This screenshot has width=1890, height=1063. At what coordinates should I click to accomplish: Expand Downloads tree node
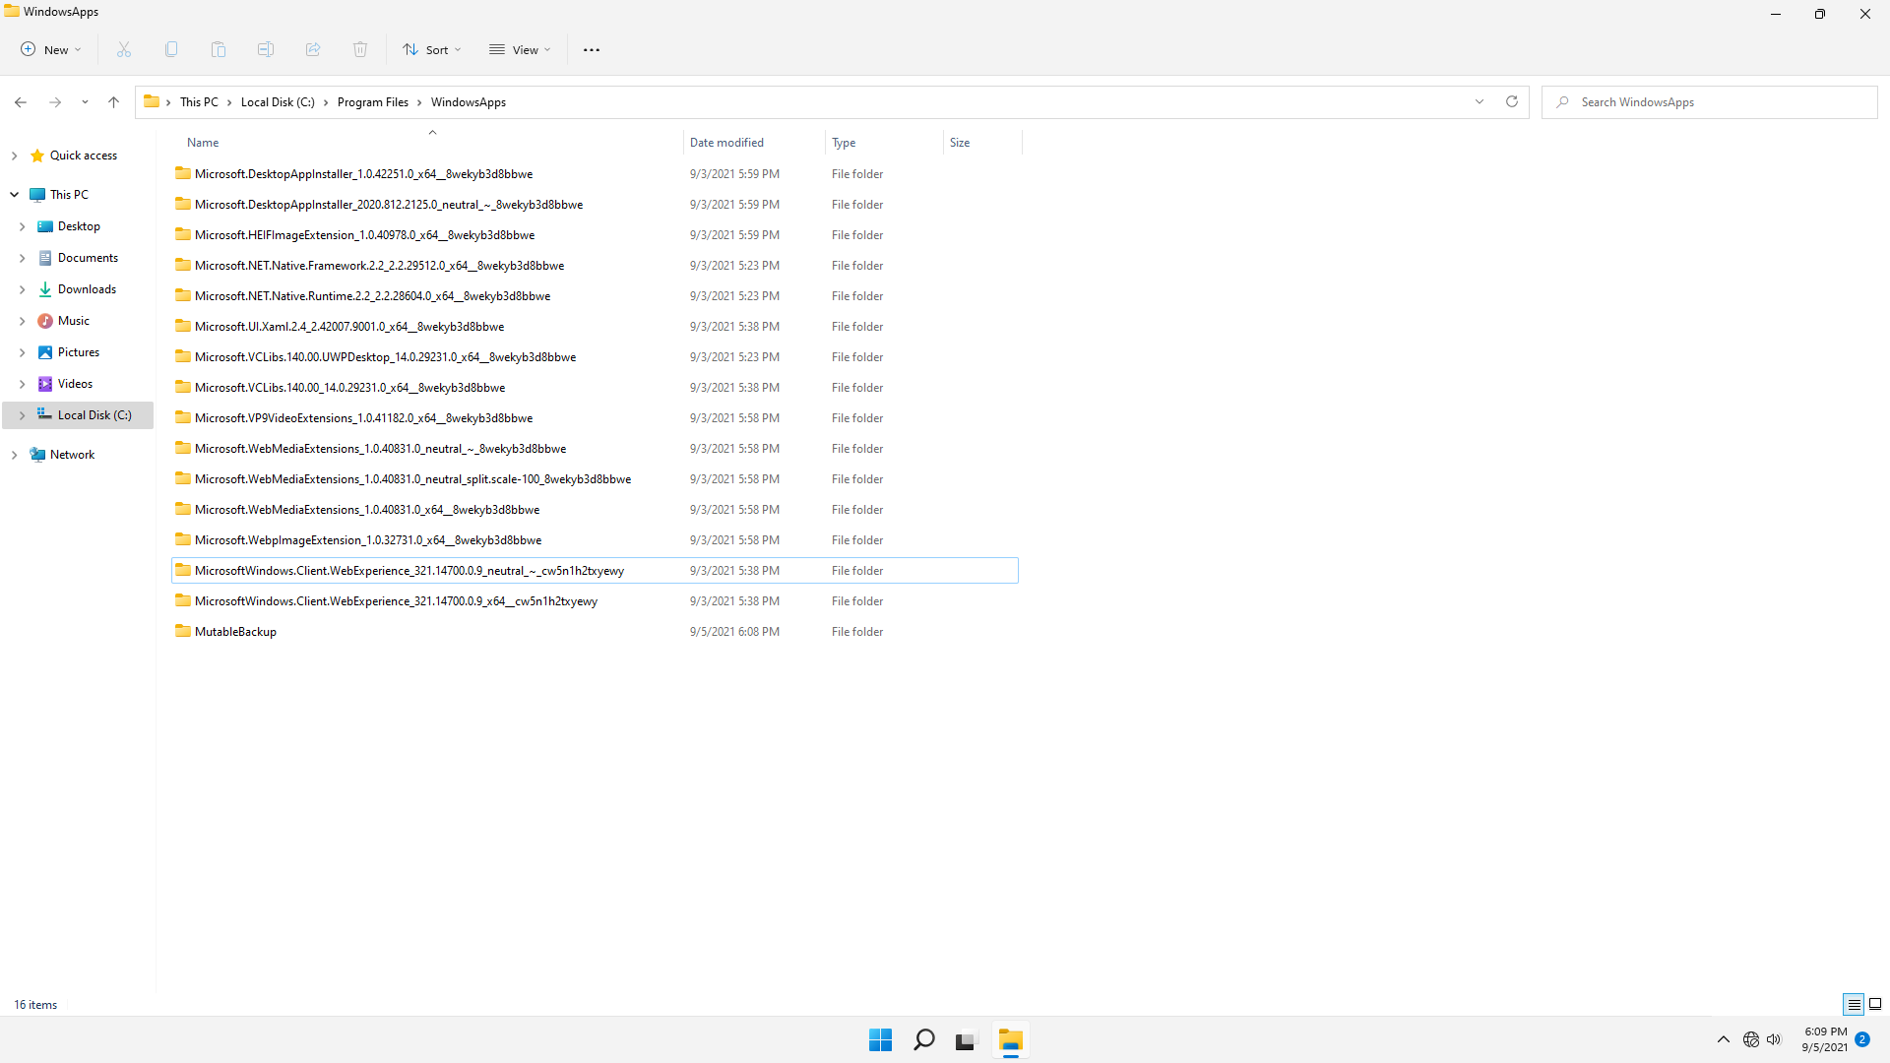[x=22, y=289]
